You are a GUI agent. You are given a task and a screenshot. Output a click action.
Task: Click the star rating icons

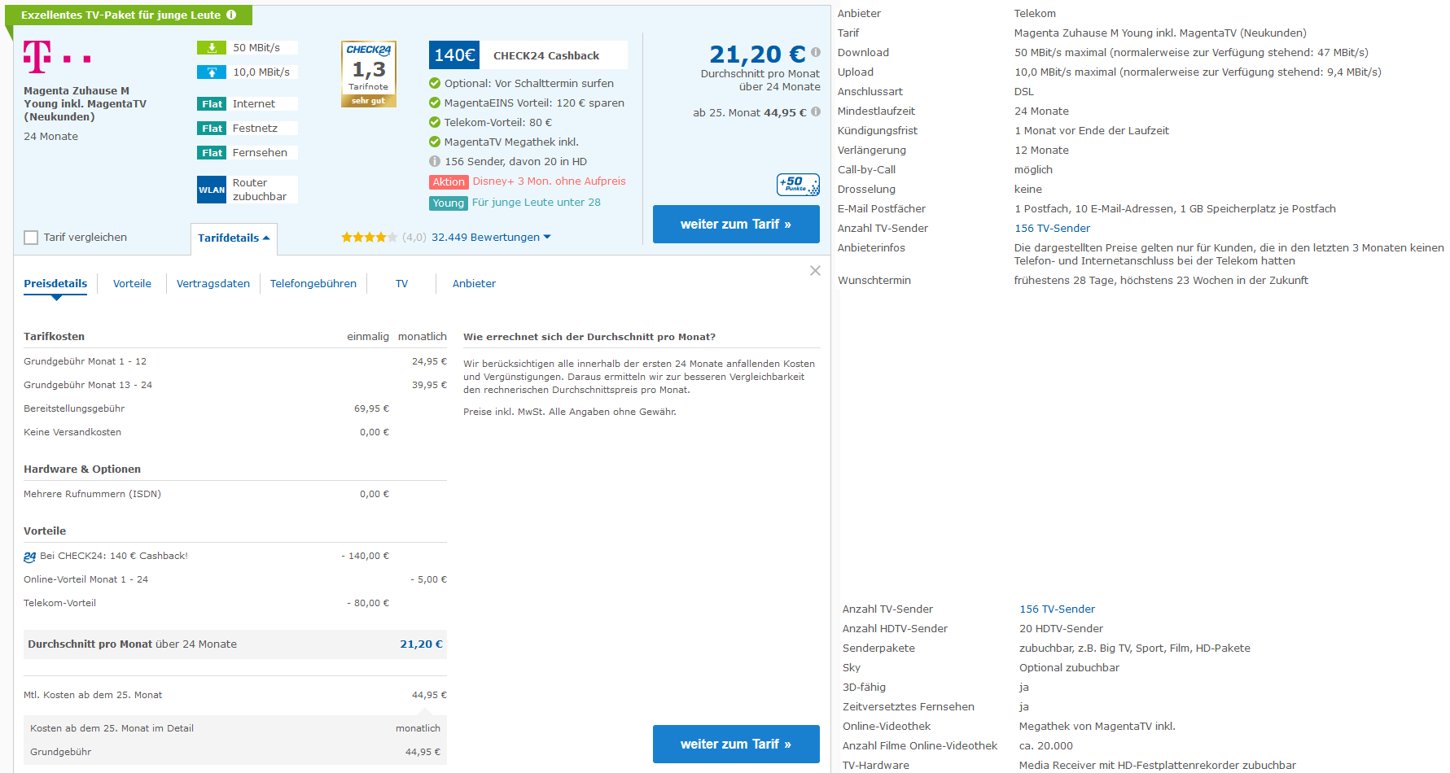point(370,238)
